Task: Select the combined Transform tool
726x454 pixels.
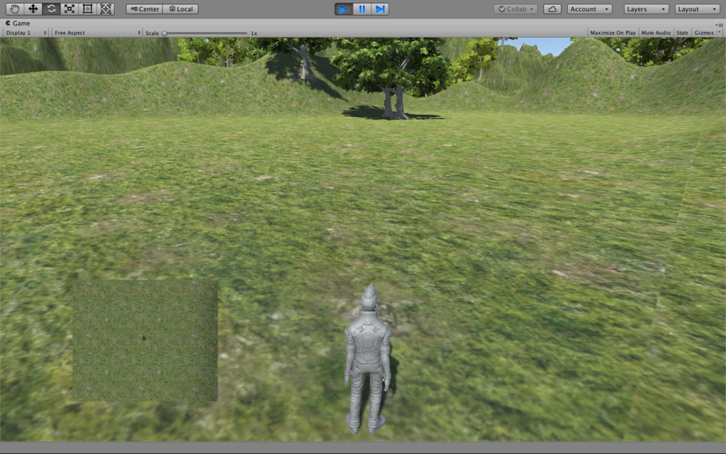Action: (x=106, y=9)
